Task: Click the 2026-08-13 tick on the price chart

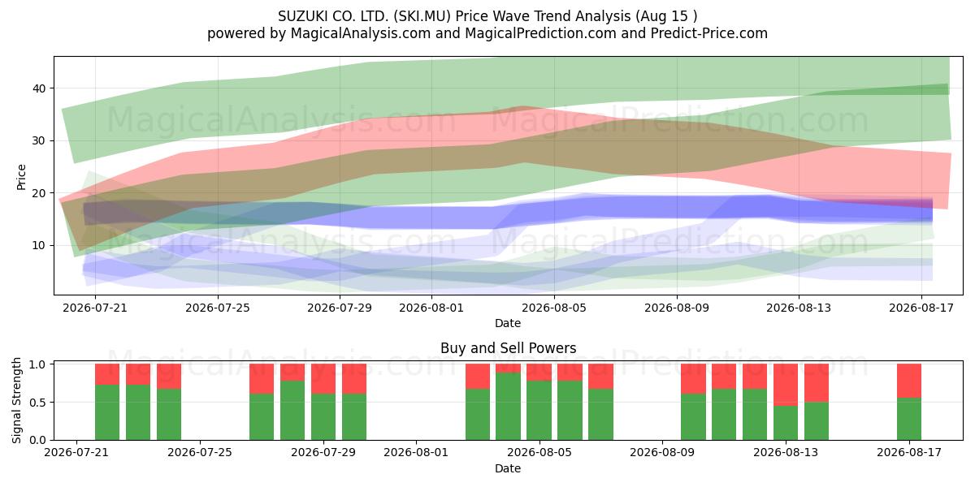Action: tap(799, 308)
